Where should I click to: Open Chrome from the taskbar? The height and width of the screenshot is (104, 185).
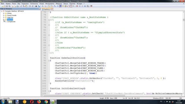coord(46,102)
